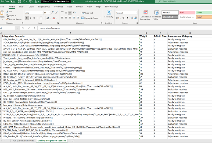The height and width of the screenshot is (143, 212).
Task: Click the Search box in title bar
Action: click(x=184, y=1)
